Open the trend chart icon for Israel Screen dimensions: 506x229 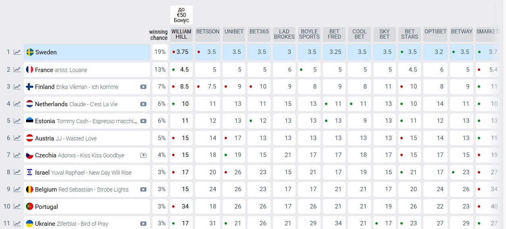[17, 172]
